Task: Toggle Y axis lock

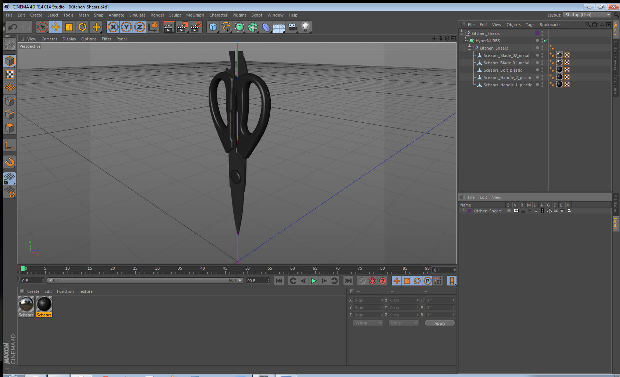Action: pyautogui.click(x=126, y=27)
